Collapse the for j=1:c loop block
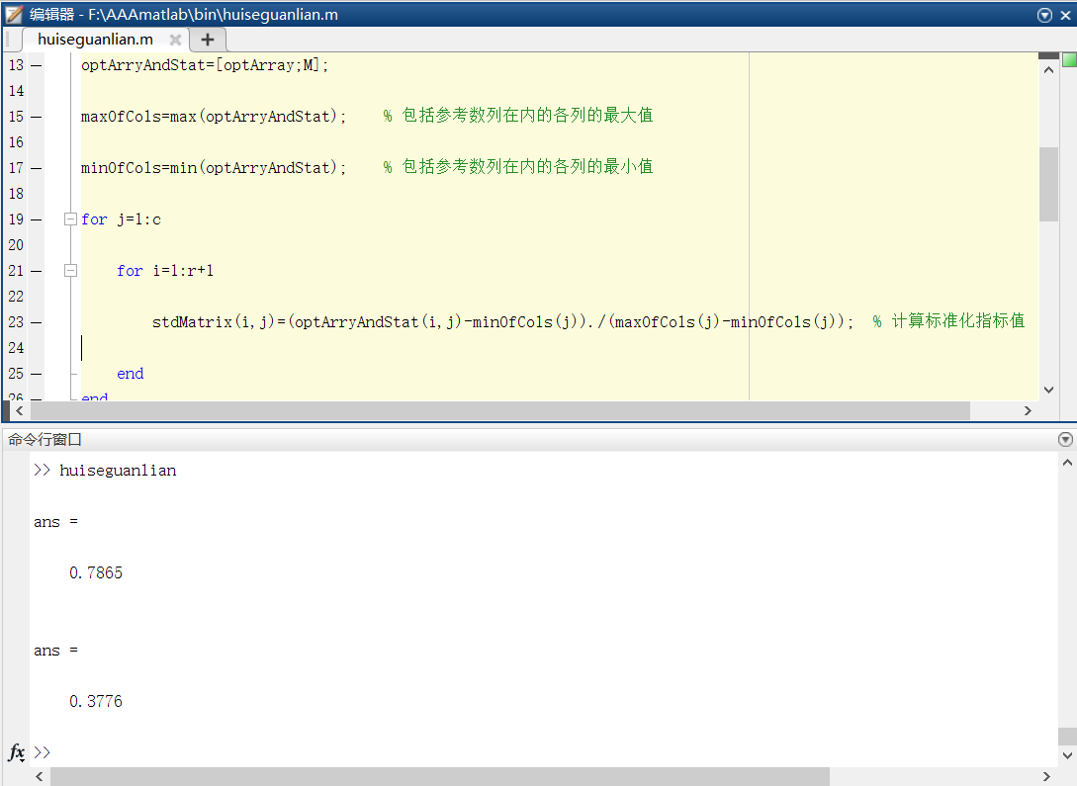Screen dimensions: 1077x786 70,219
